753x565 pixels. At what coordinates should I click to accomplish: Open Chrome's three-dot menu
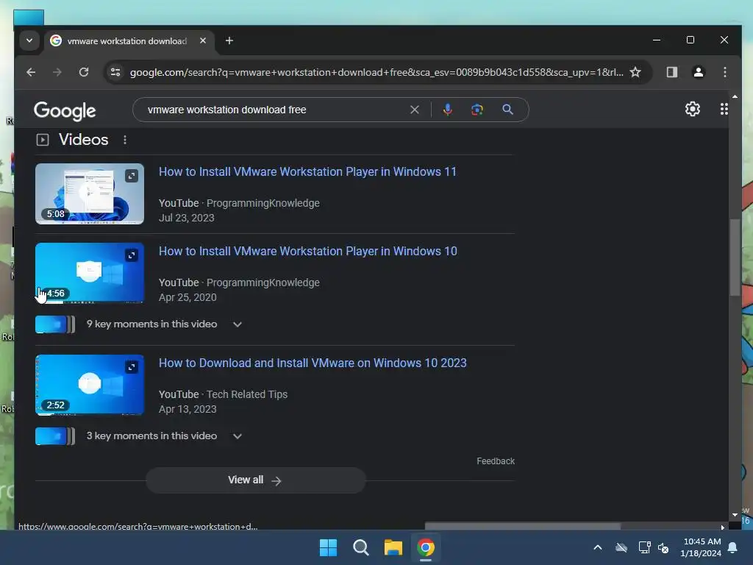coord(724,72)
